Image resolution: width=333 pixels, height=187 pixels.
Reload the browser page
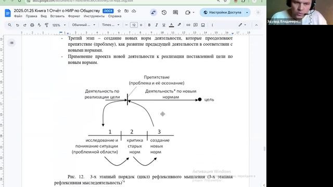19,1
